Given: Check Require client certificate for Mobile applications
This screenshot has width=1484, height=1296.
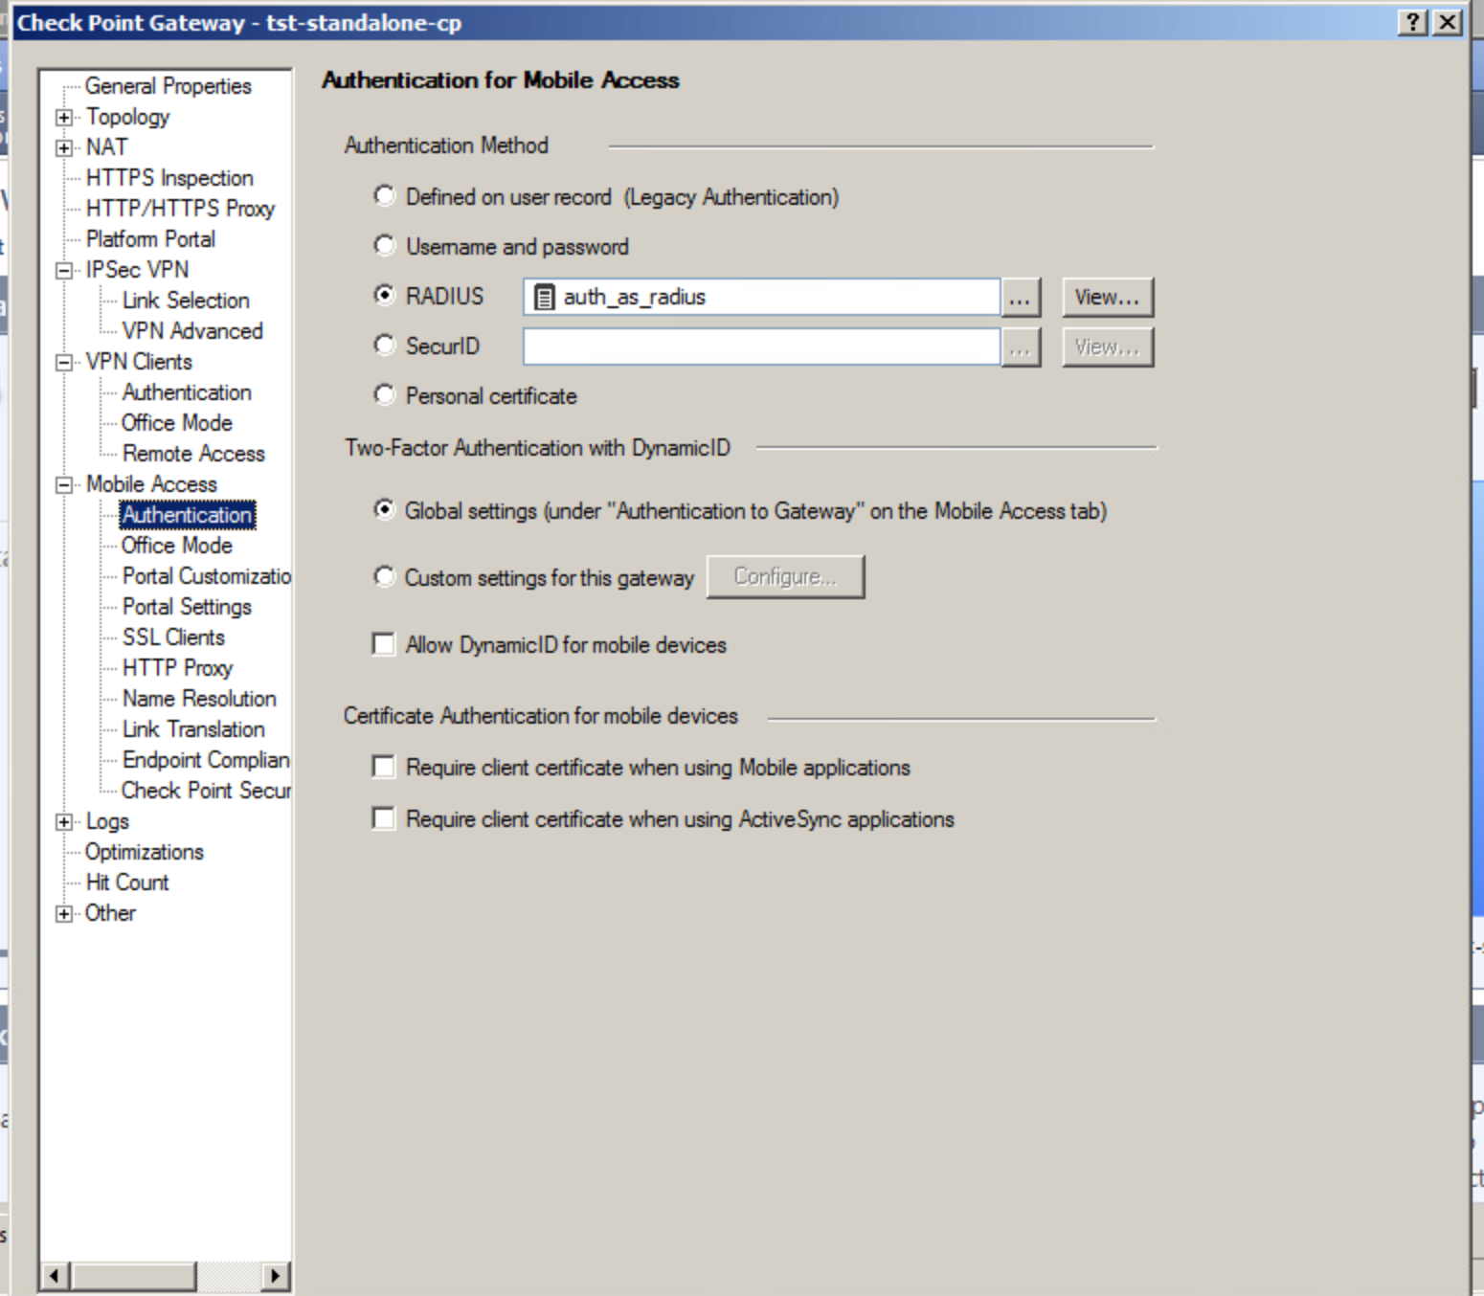Looking at the screenshot, I should (384, 767).
